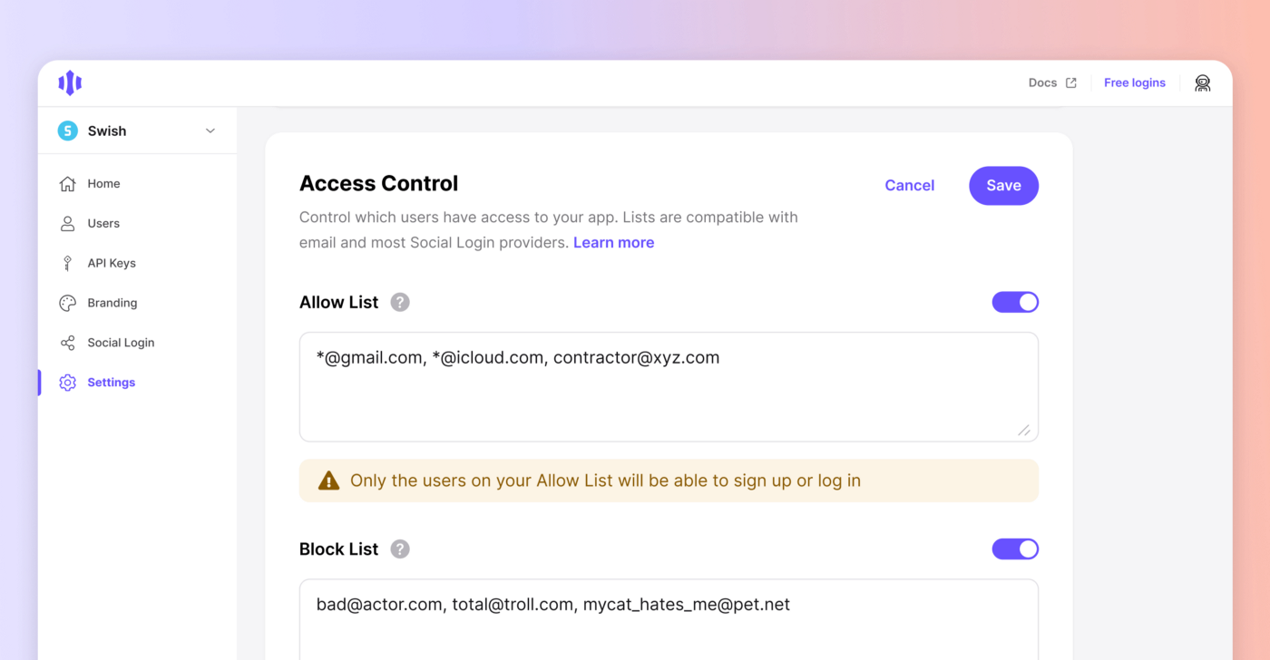Select the Social Login share icon

pos(67,343)
